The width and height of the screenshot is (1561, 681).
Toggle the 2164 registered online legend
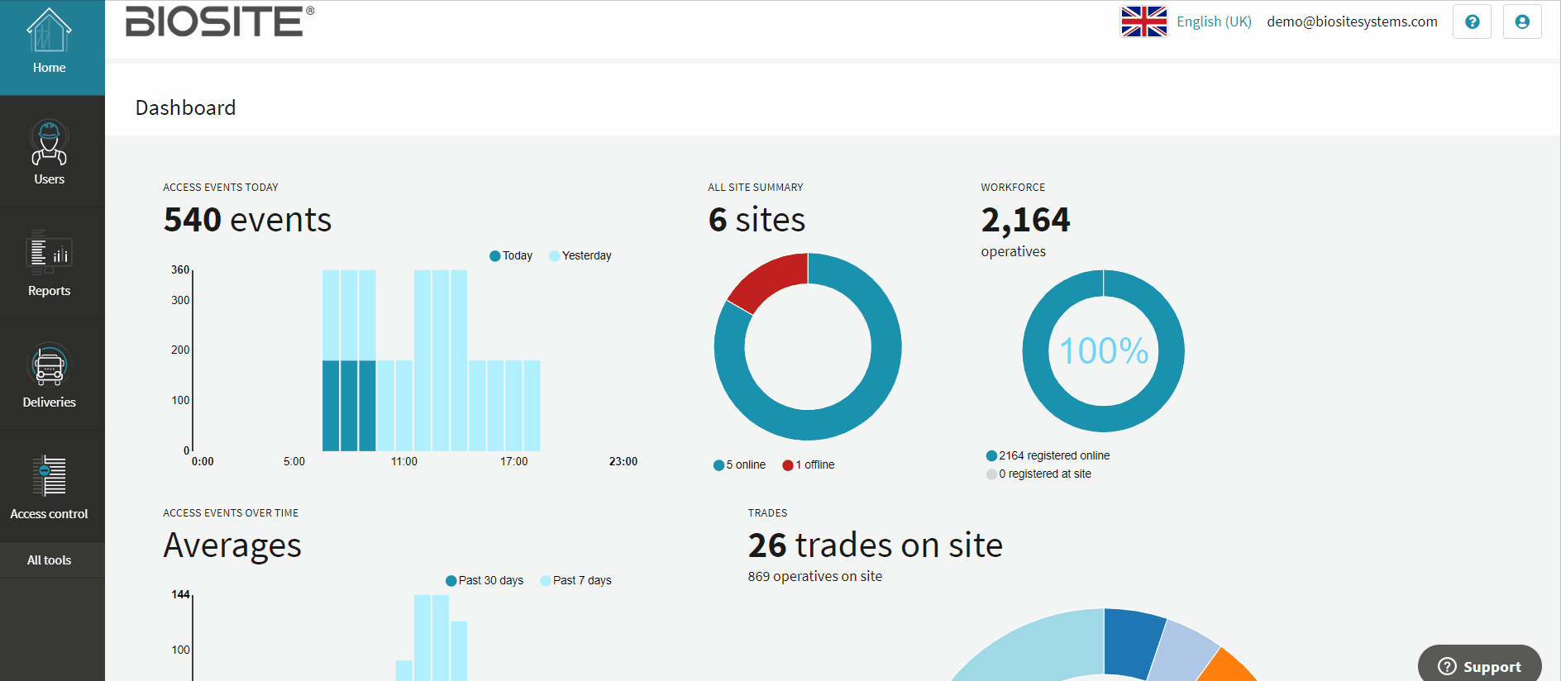point(1048,455)
